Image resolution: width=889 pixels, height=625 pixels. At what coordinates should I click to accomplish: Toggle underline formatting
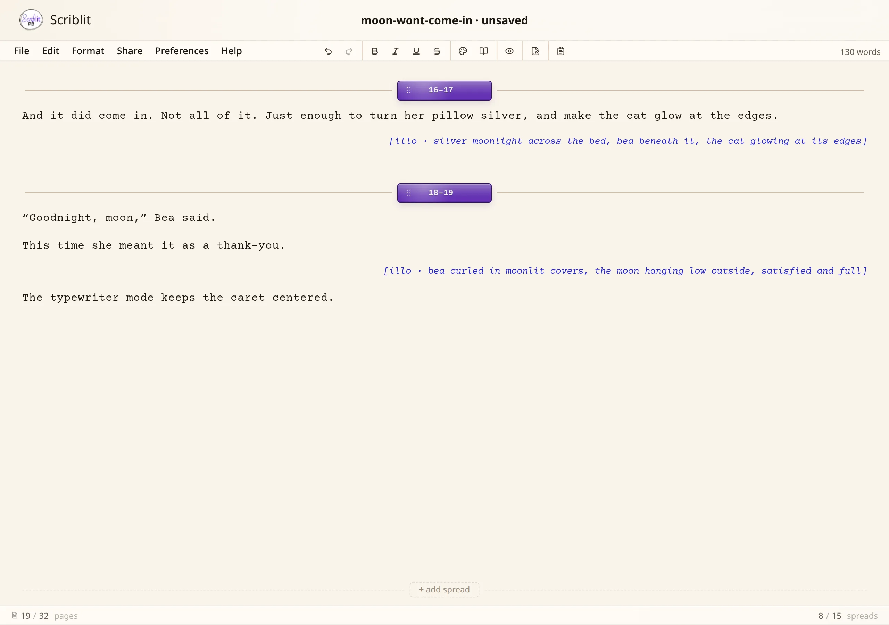click(416, 51)
